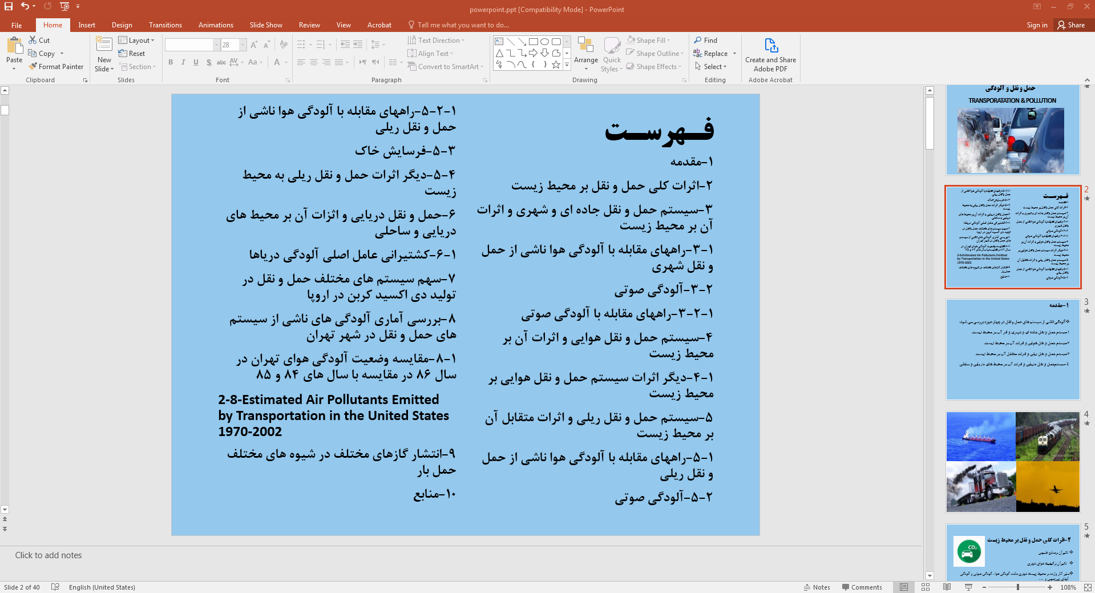Select slide 4 thumbnail with vehicle photos
1095x593 pixels.
[1012, 462]
